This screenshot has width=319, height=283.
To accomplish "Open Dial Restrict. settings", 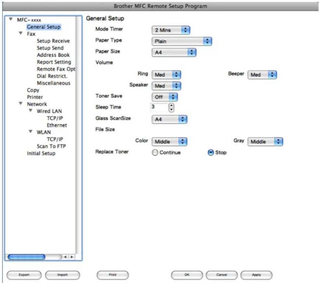I will point(52,76).
